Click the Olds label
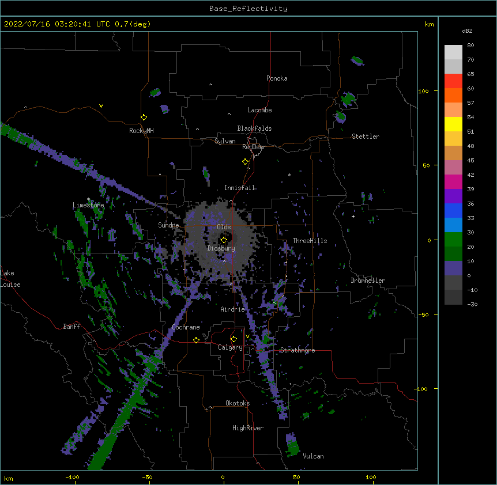497x485 pixels. pyautogui.click(x=224, y=227)
